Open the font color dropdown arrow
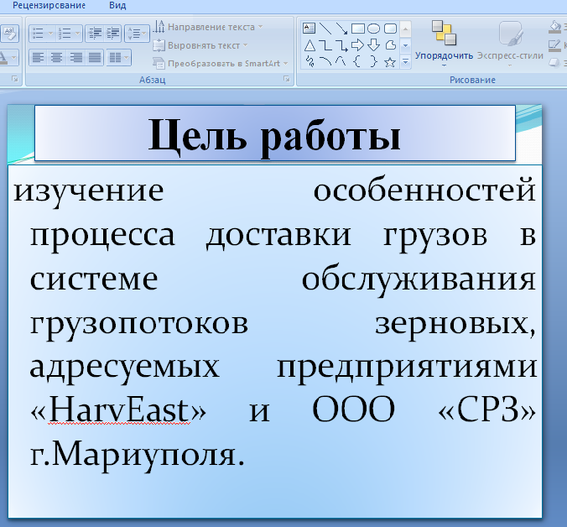This screenshot has width=567, height=527. point(13,58)
